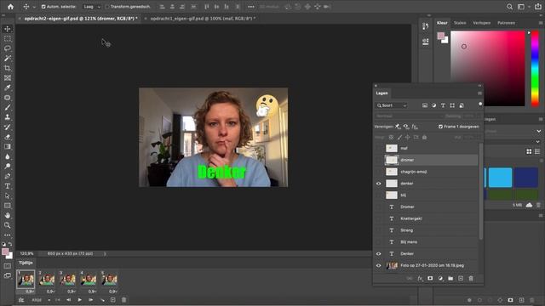Create new layer in Lagen panel
The width and height of the screenshot is (545, 306).
tap(461, 278)
